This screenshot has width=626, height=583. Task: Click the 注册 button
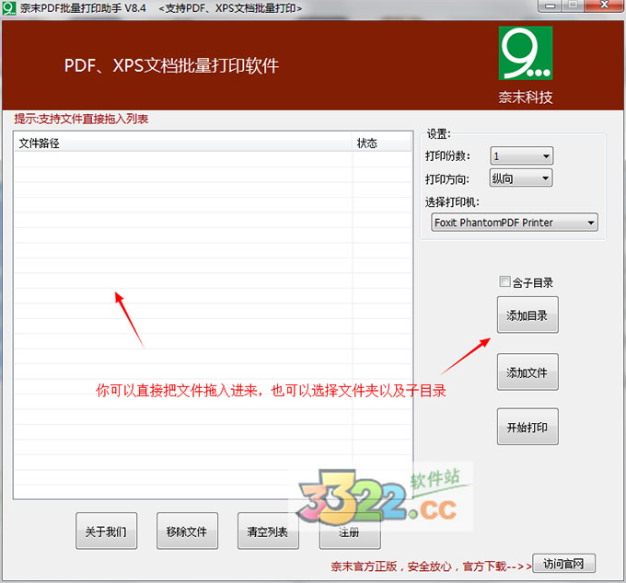(350, 532)
